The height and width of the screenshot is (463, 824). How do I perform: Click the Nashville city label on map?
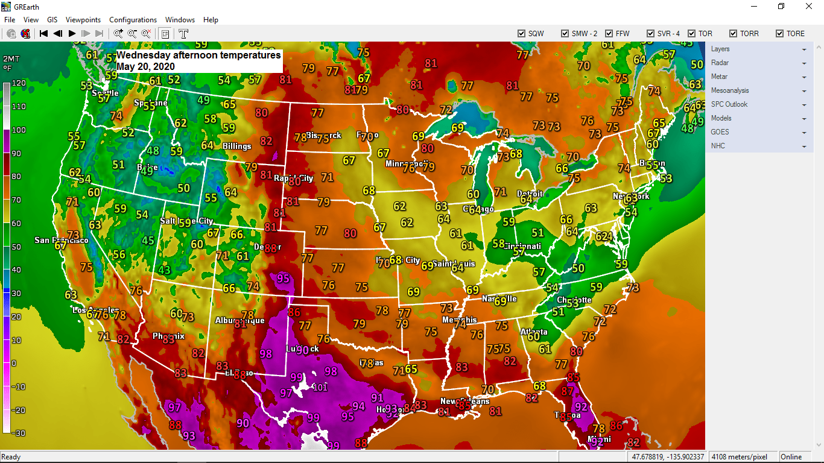[499, 298]
